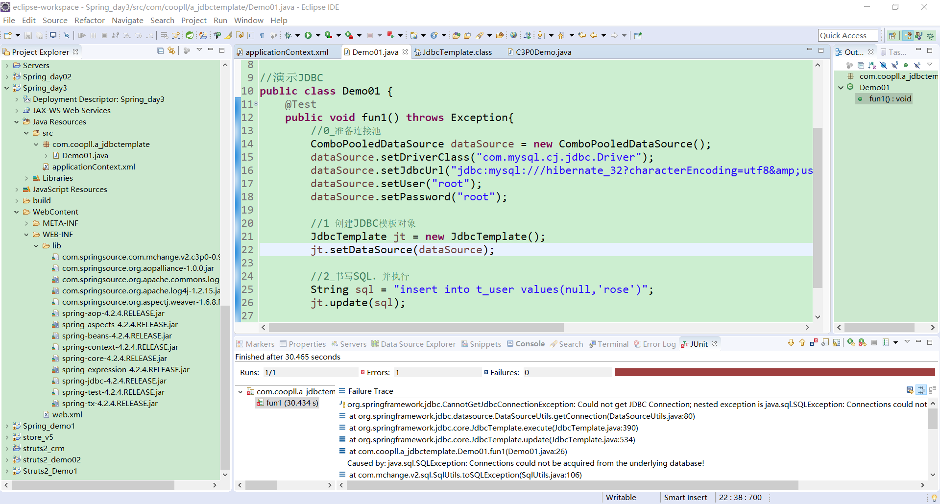Click the Pin Editor toolbar icon
940x504 pixels.
coord(638,35)
